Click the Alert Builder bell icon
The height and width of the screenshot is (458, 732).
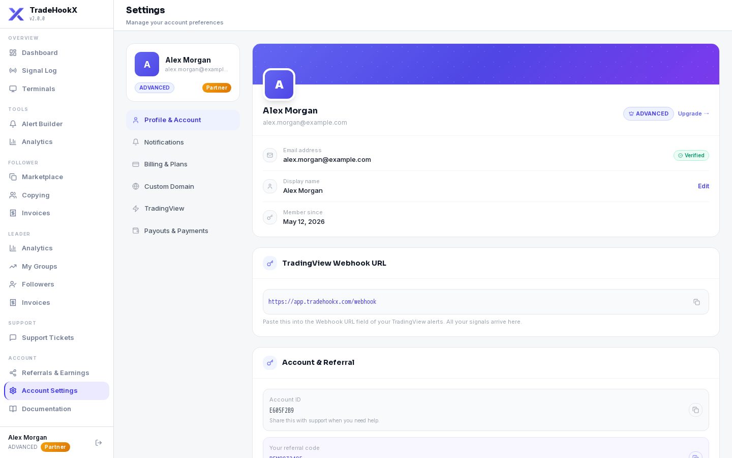pyautogui.click(x=13, y=124)
